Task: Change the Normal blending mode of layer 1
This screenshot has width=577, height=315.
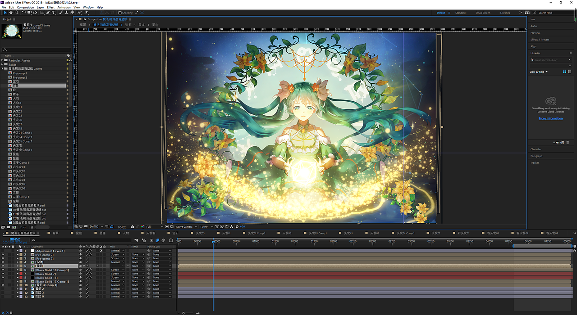Action: [117, 250]
